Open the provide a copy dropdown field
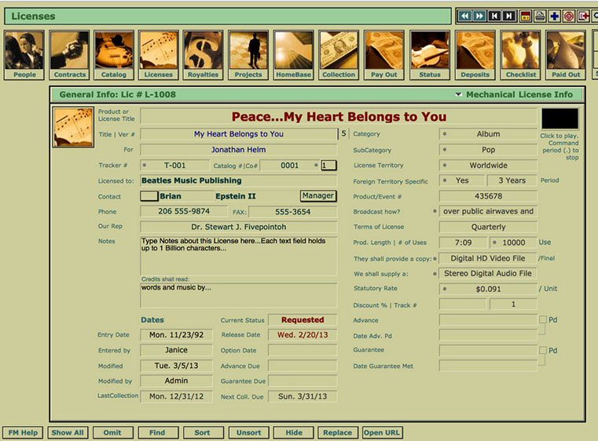598x441 pixels. coord(488,258)
